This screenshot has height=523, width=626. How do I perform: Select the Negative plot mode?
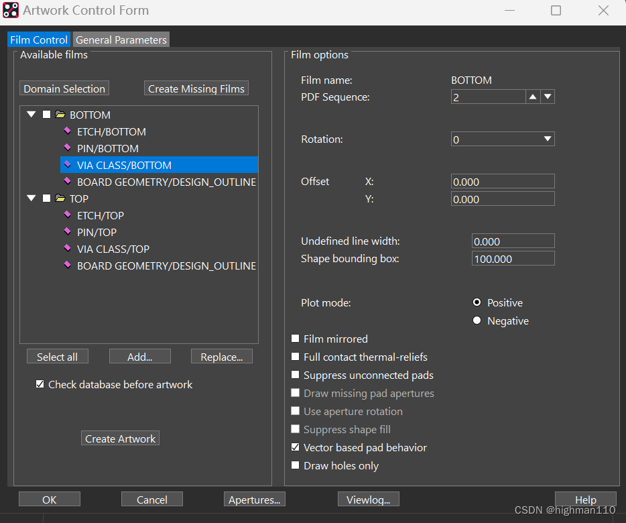coord(477,321)
